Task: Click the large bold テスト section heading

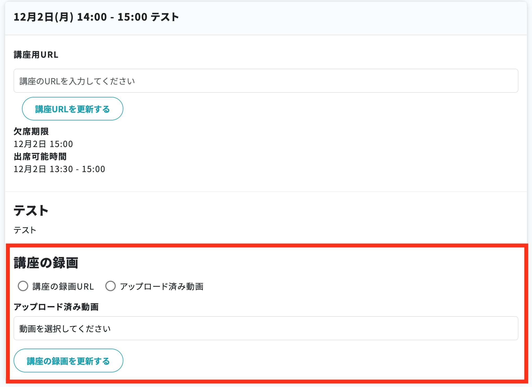Action: click(x=31, y=210)
